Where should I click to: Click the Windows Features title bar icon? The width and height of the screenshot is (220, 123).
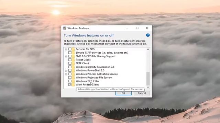coord(65,28)
